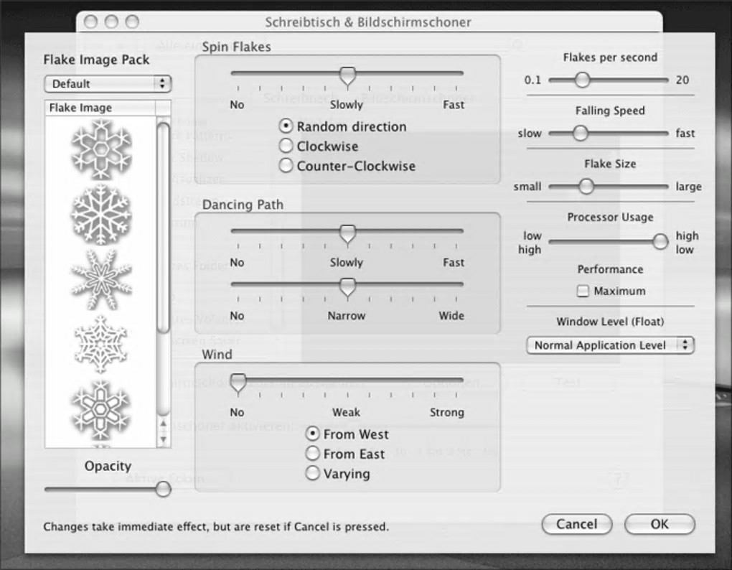Click the flake list scroll down arrow

(x=163, y=439)
